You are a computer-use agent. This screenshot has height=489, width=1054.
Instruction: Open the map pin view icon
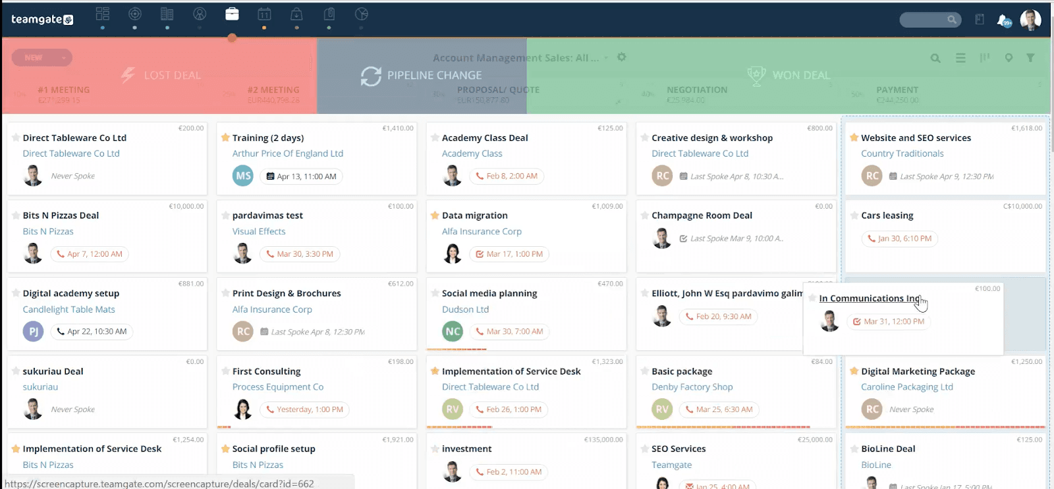point(1009,58)
